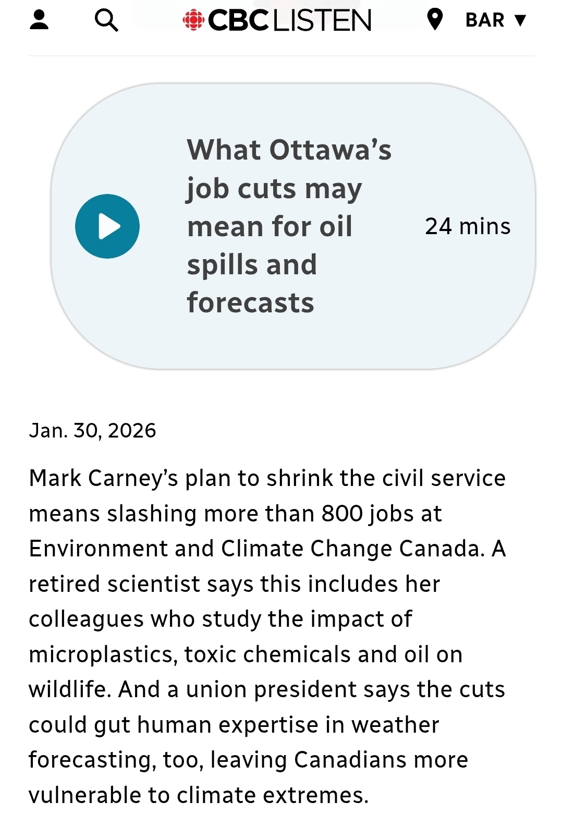
Task: Click the "24 mins" duration label
Action: tap(468, 226)
